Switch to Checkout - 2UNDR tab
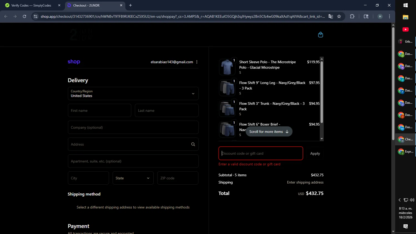This screenshot has height=234, width=416. coord(95,5)
